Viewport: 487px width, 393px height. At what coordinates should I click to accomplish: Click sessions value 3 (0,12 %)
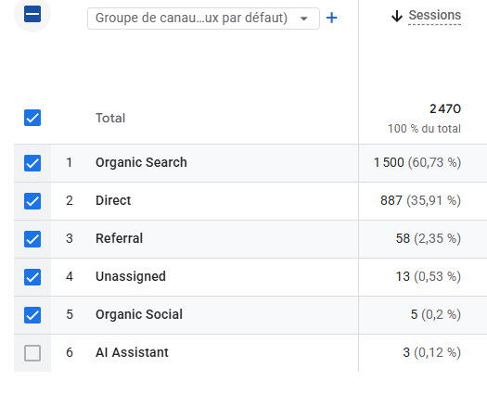tap(431, 352)
